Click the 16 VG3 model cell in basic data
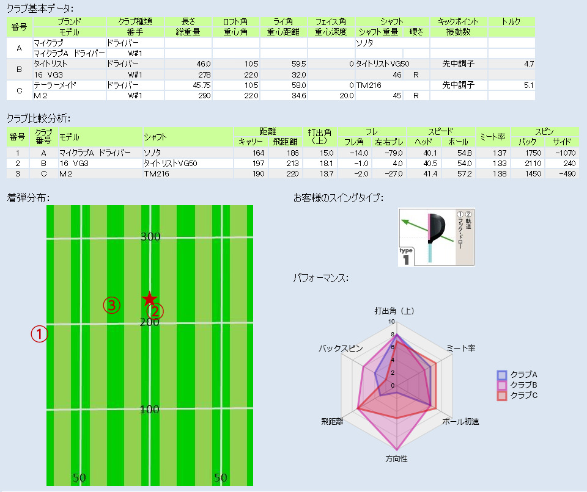Image resolution: width=587 pixels, height=492 pixels. (69, 74)
